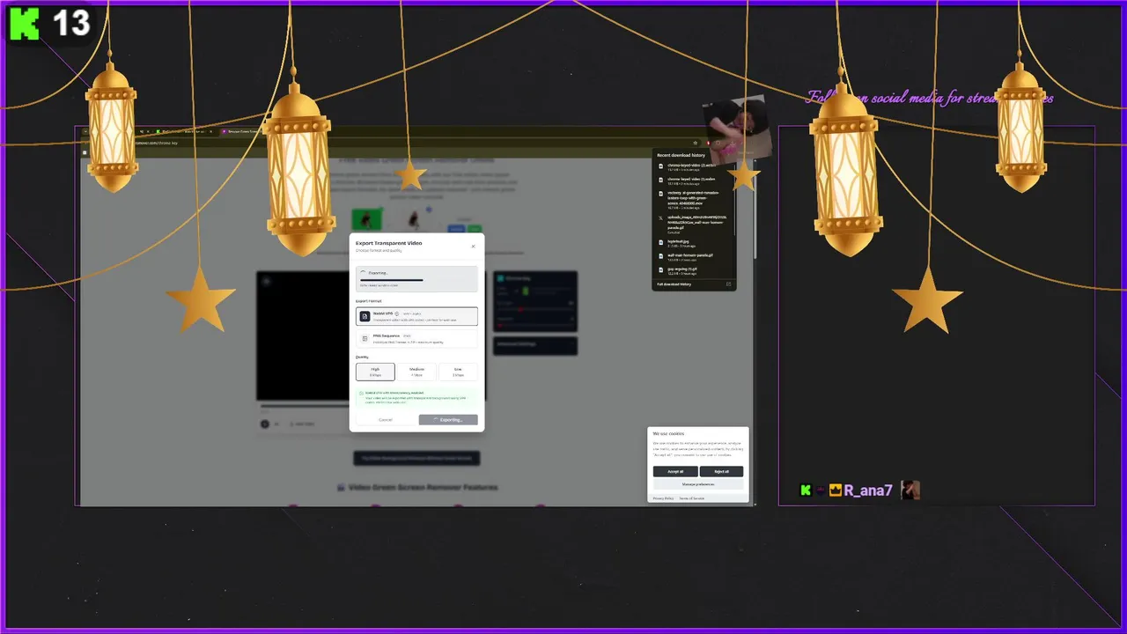Screen dimensions: 1127x634
Task: Click the PNG Sequence format icon
Action: (365, 338)
